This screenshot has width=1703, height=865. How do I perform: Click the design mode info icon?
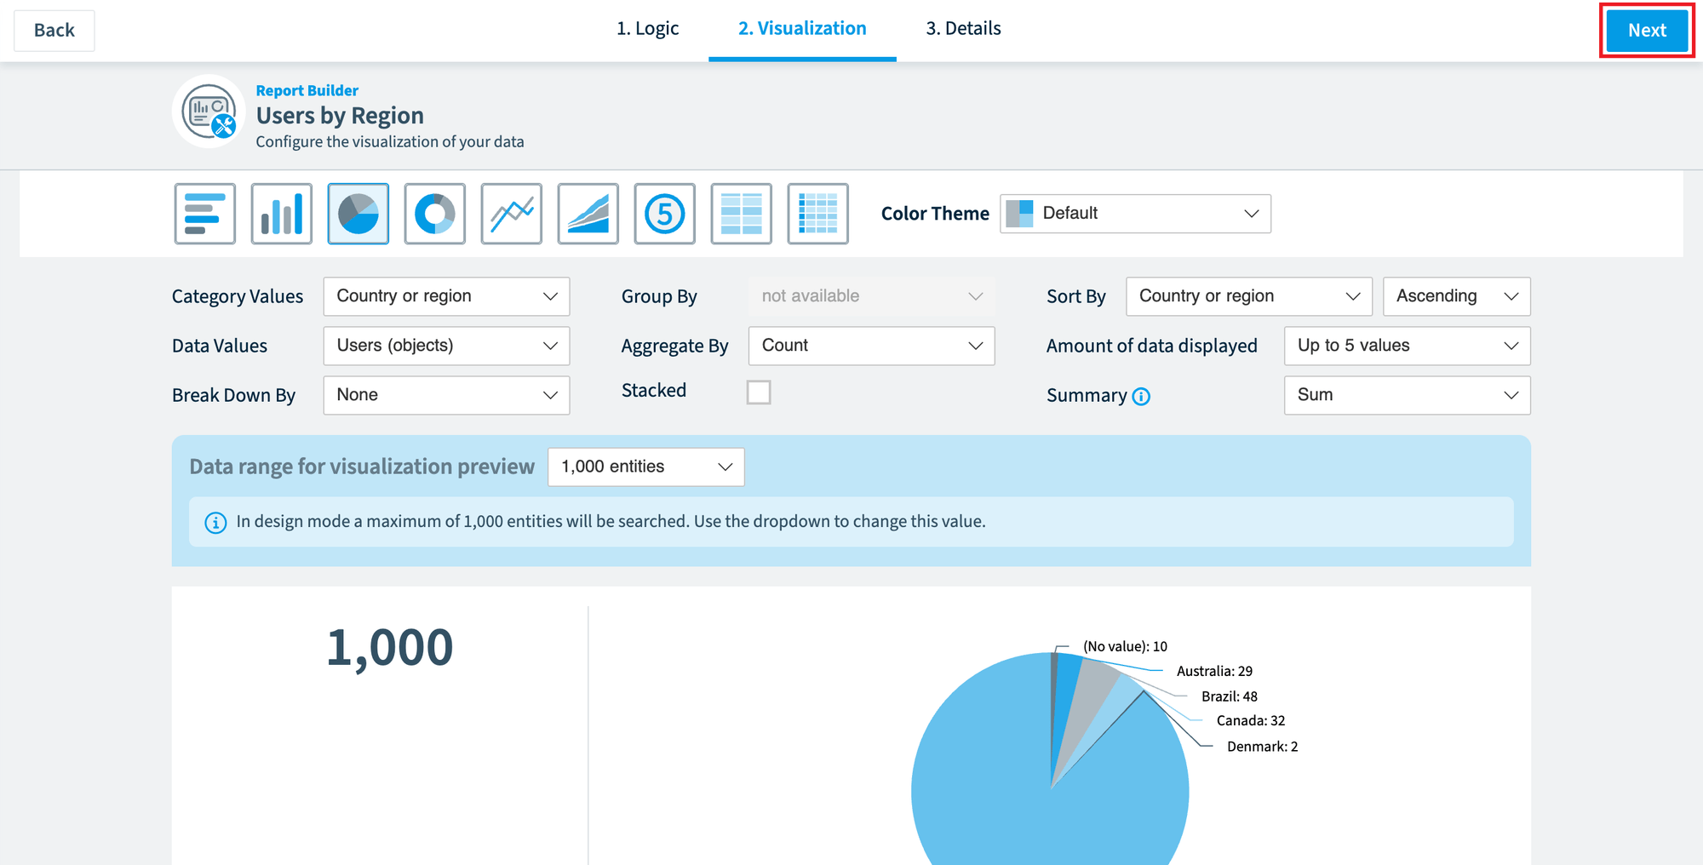(215, 522)
